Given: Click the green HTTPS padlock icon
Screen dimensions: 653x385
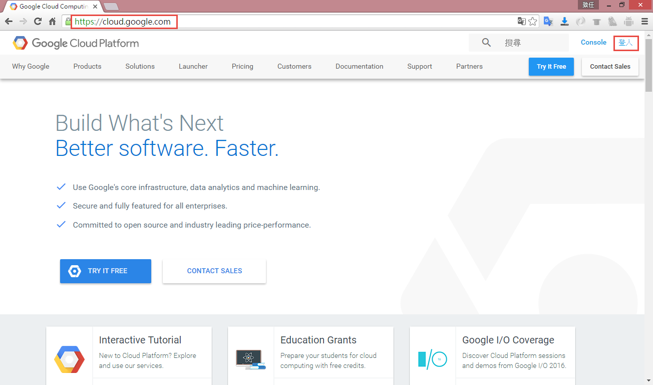Looking at the screenshot, I should [x=68, y=22].
